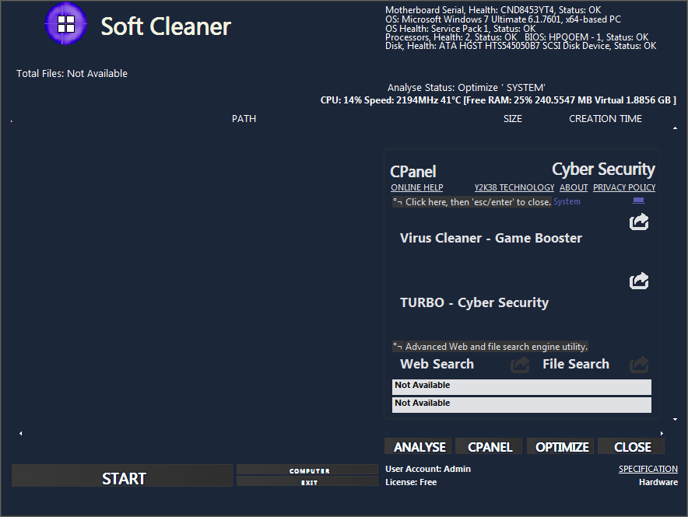
Task: Choose the Web Search label
Action: (x=437, y=364)
